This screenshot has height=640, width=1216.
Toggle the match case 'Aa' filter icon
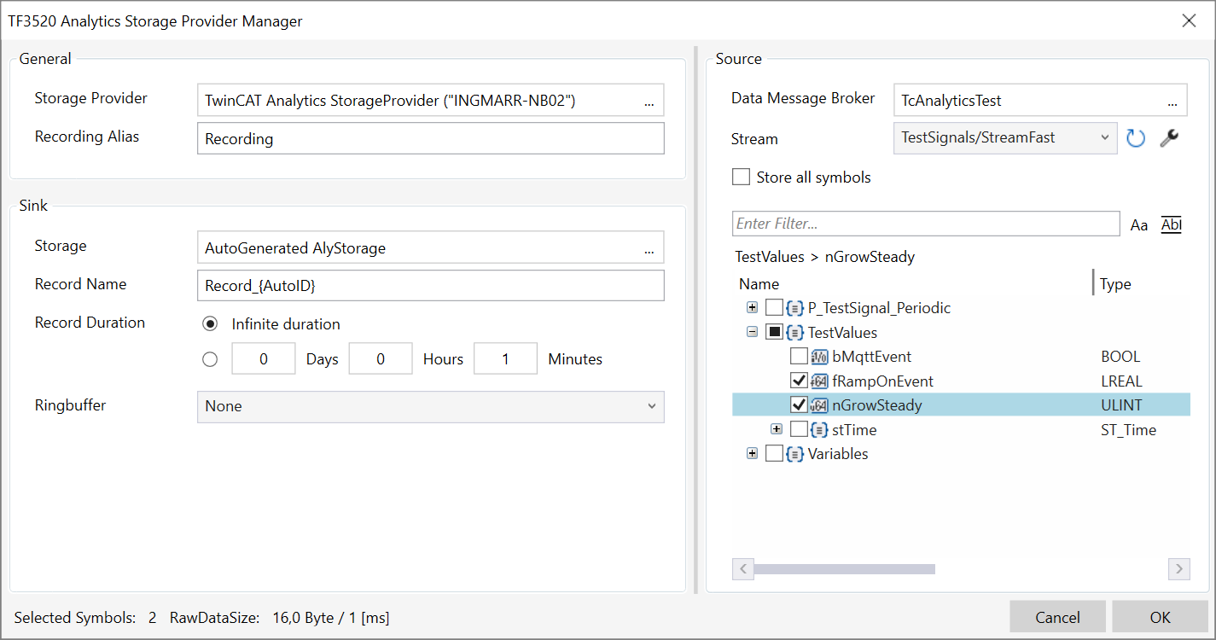[x=1139, y=225]
